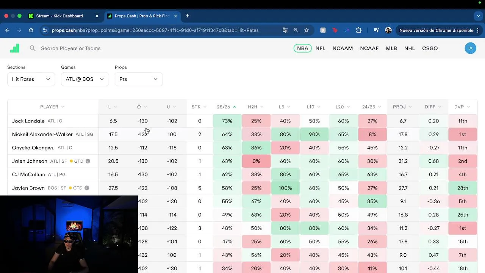The width and height of the screenshot is (485, 273).
Task: Click Jock Landale's 73% 25/26 cell
Action: [227, 121]
